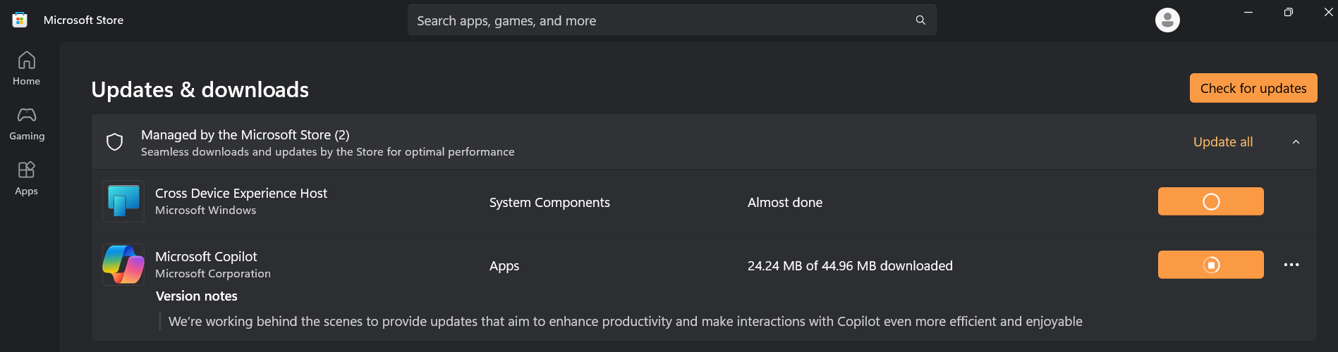Focus the Search apps, games, and more field
This screenshot has height=352, width=1338.
point(656,20)
